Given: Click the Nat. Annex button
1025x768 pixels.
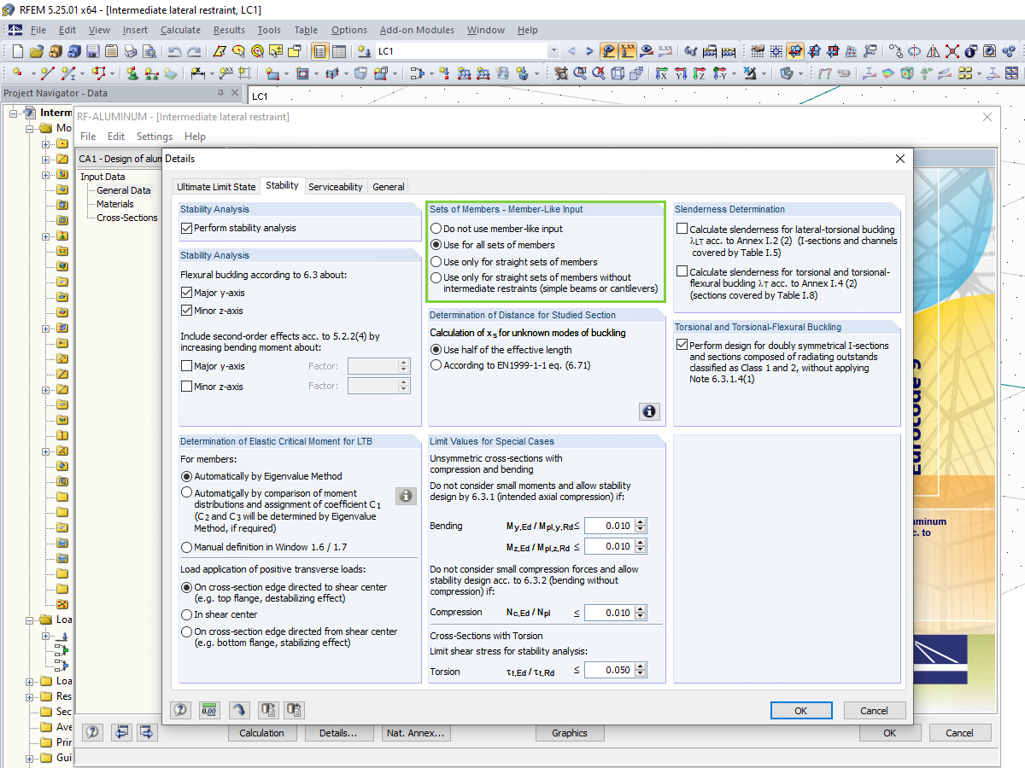Looking at the screenshot, I should tap(416, 732).
